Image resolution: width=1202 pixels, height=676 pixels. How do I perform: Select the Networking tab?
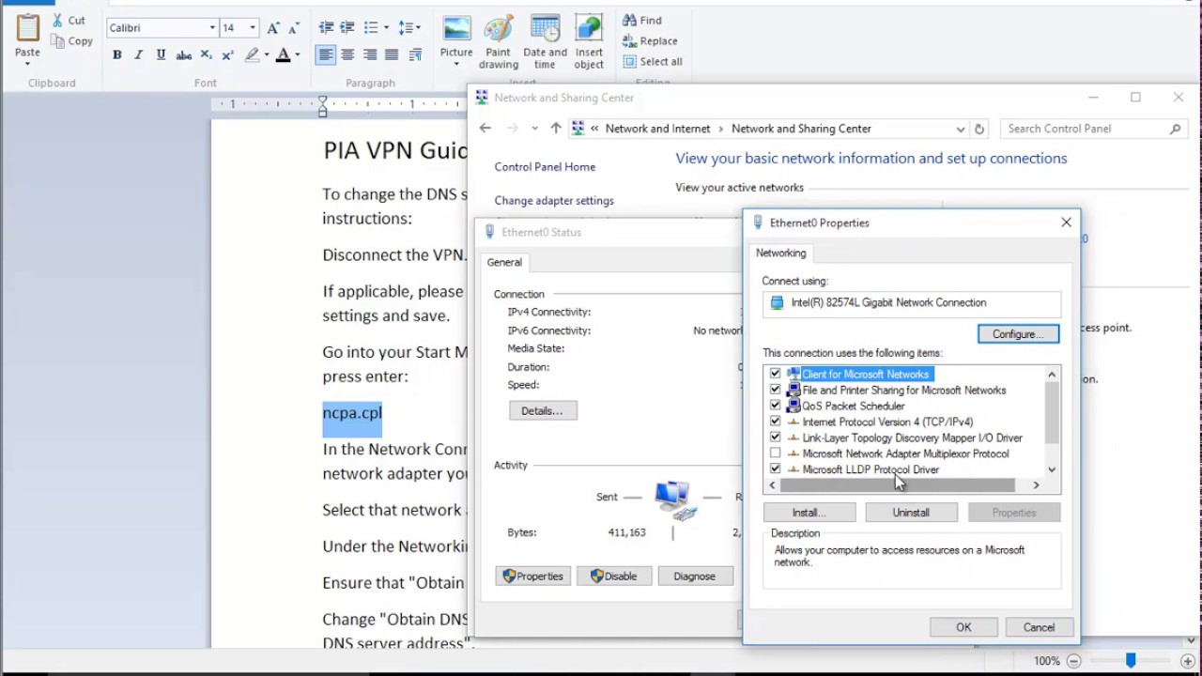[x=781, y=253]
